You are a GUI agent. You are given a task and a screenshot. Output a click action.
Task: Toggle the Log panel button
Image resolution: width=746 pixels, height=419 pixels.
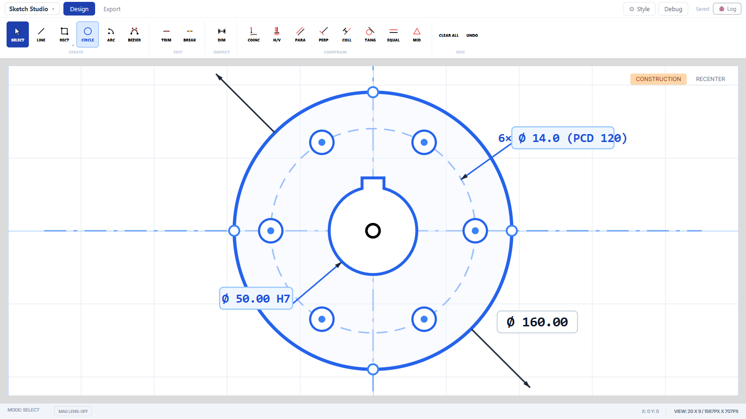pyautogui.click(x=727, y=9)
